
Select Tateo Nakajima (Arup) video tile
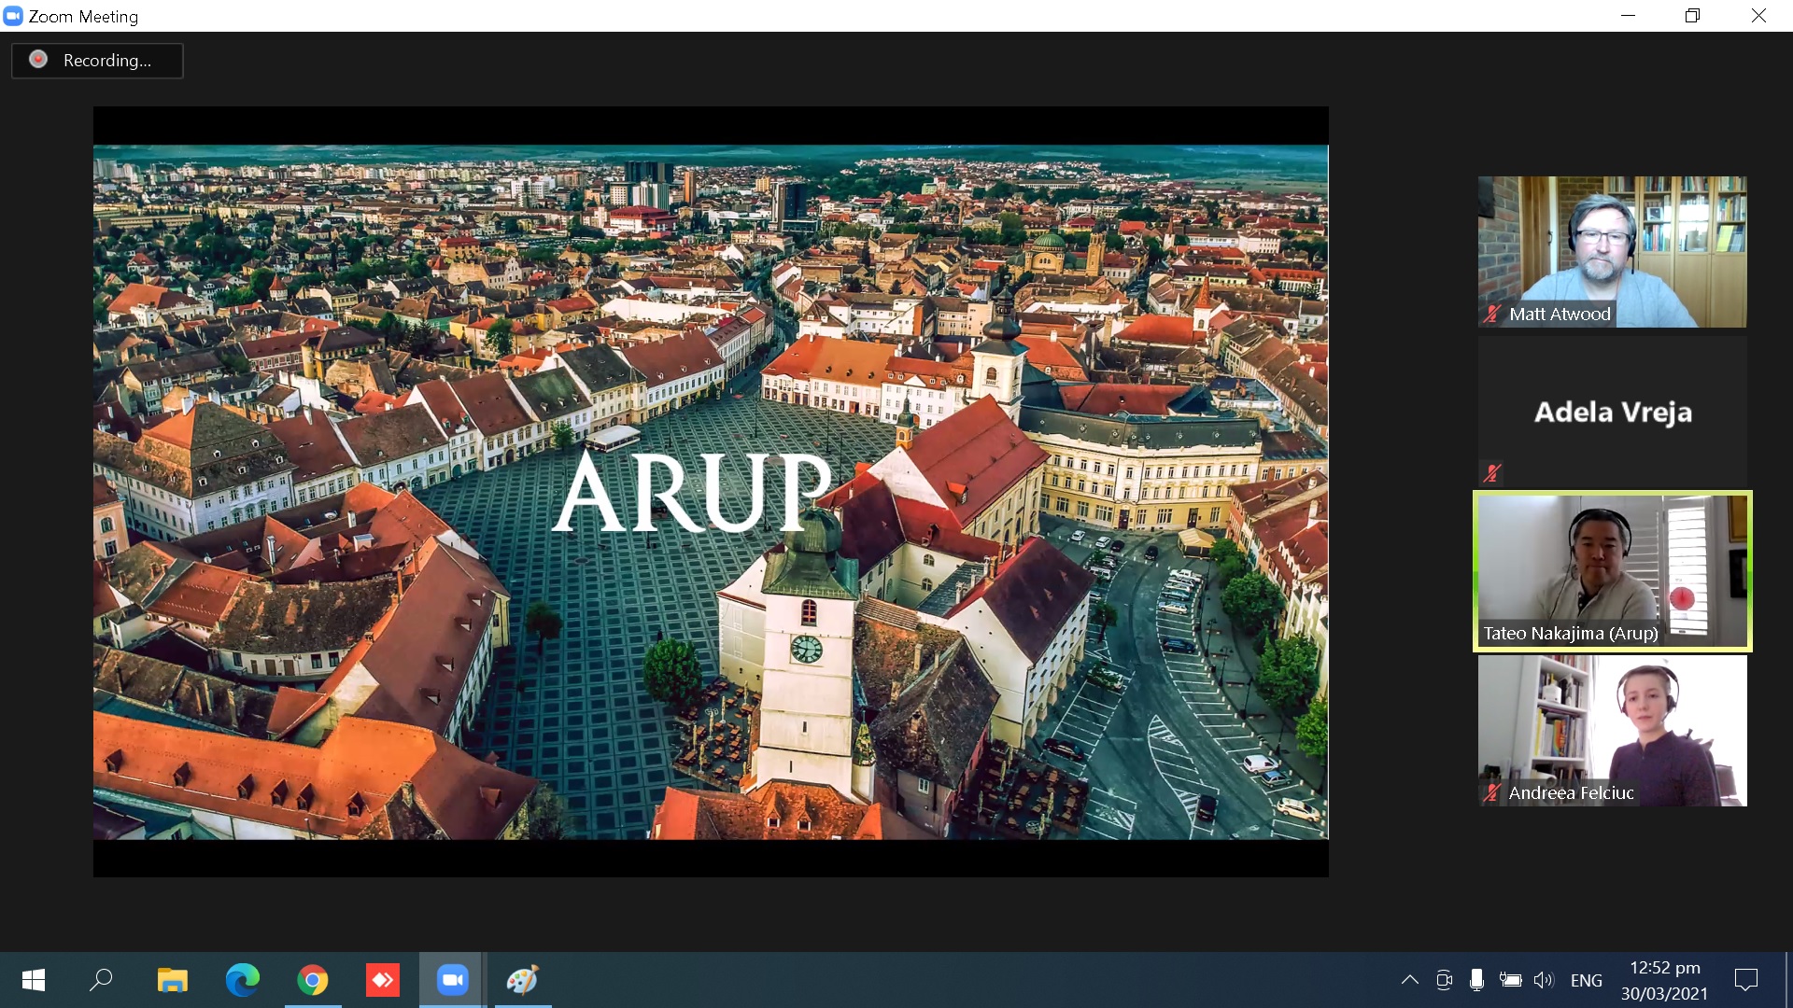pyautogui.click(x=1612, y=571)
